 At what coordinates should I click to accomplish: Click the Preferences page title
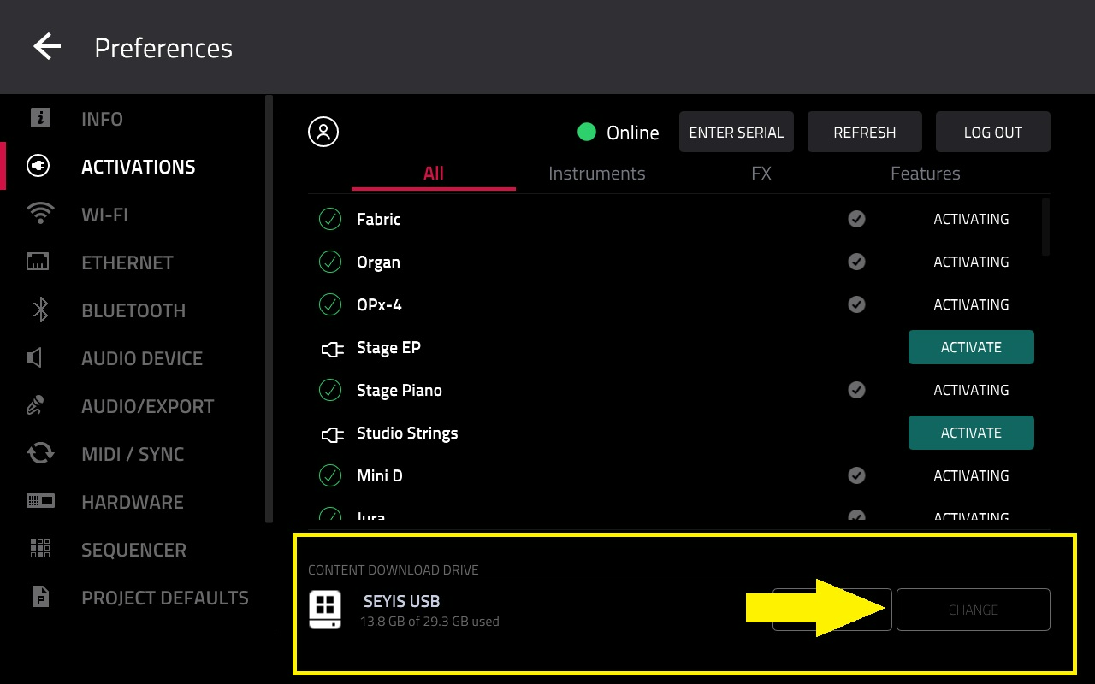(163, 48)
